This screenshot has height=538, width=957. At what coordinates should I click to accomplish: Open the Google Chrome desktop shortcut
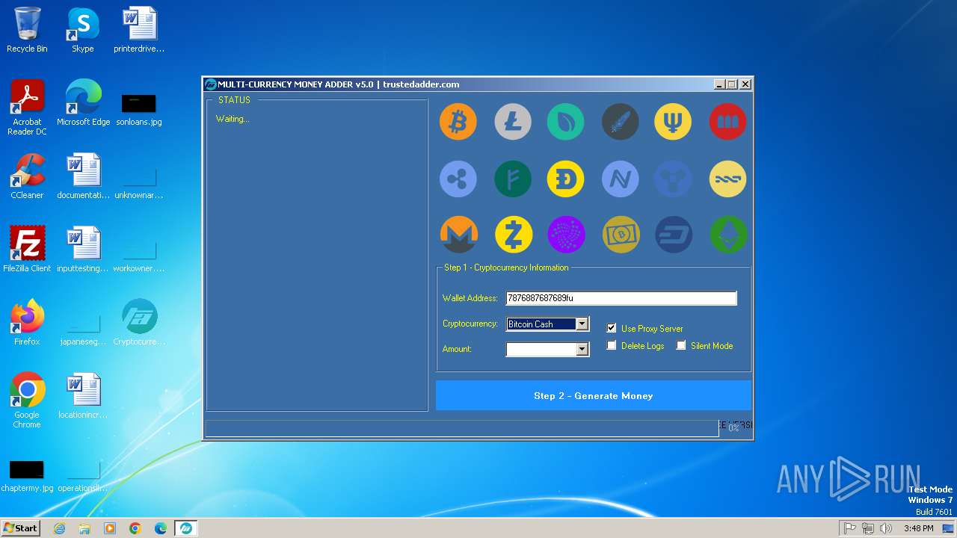pyautogui.click(x=27, y=400)
